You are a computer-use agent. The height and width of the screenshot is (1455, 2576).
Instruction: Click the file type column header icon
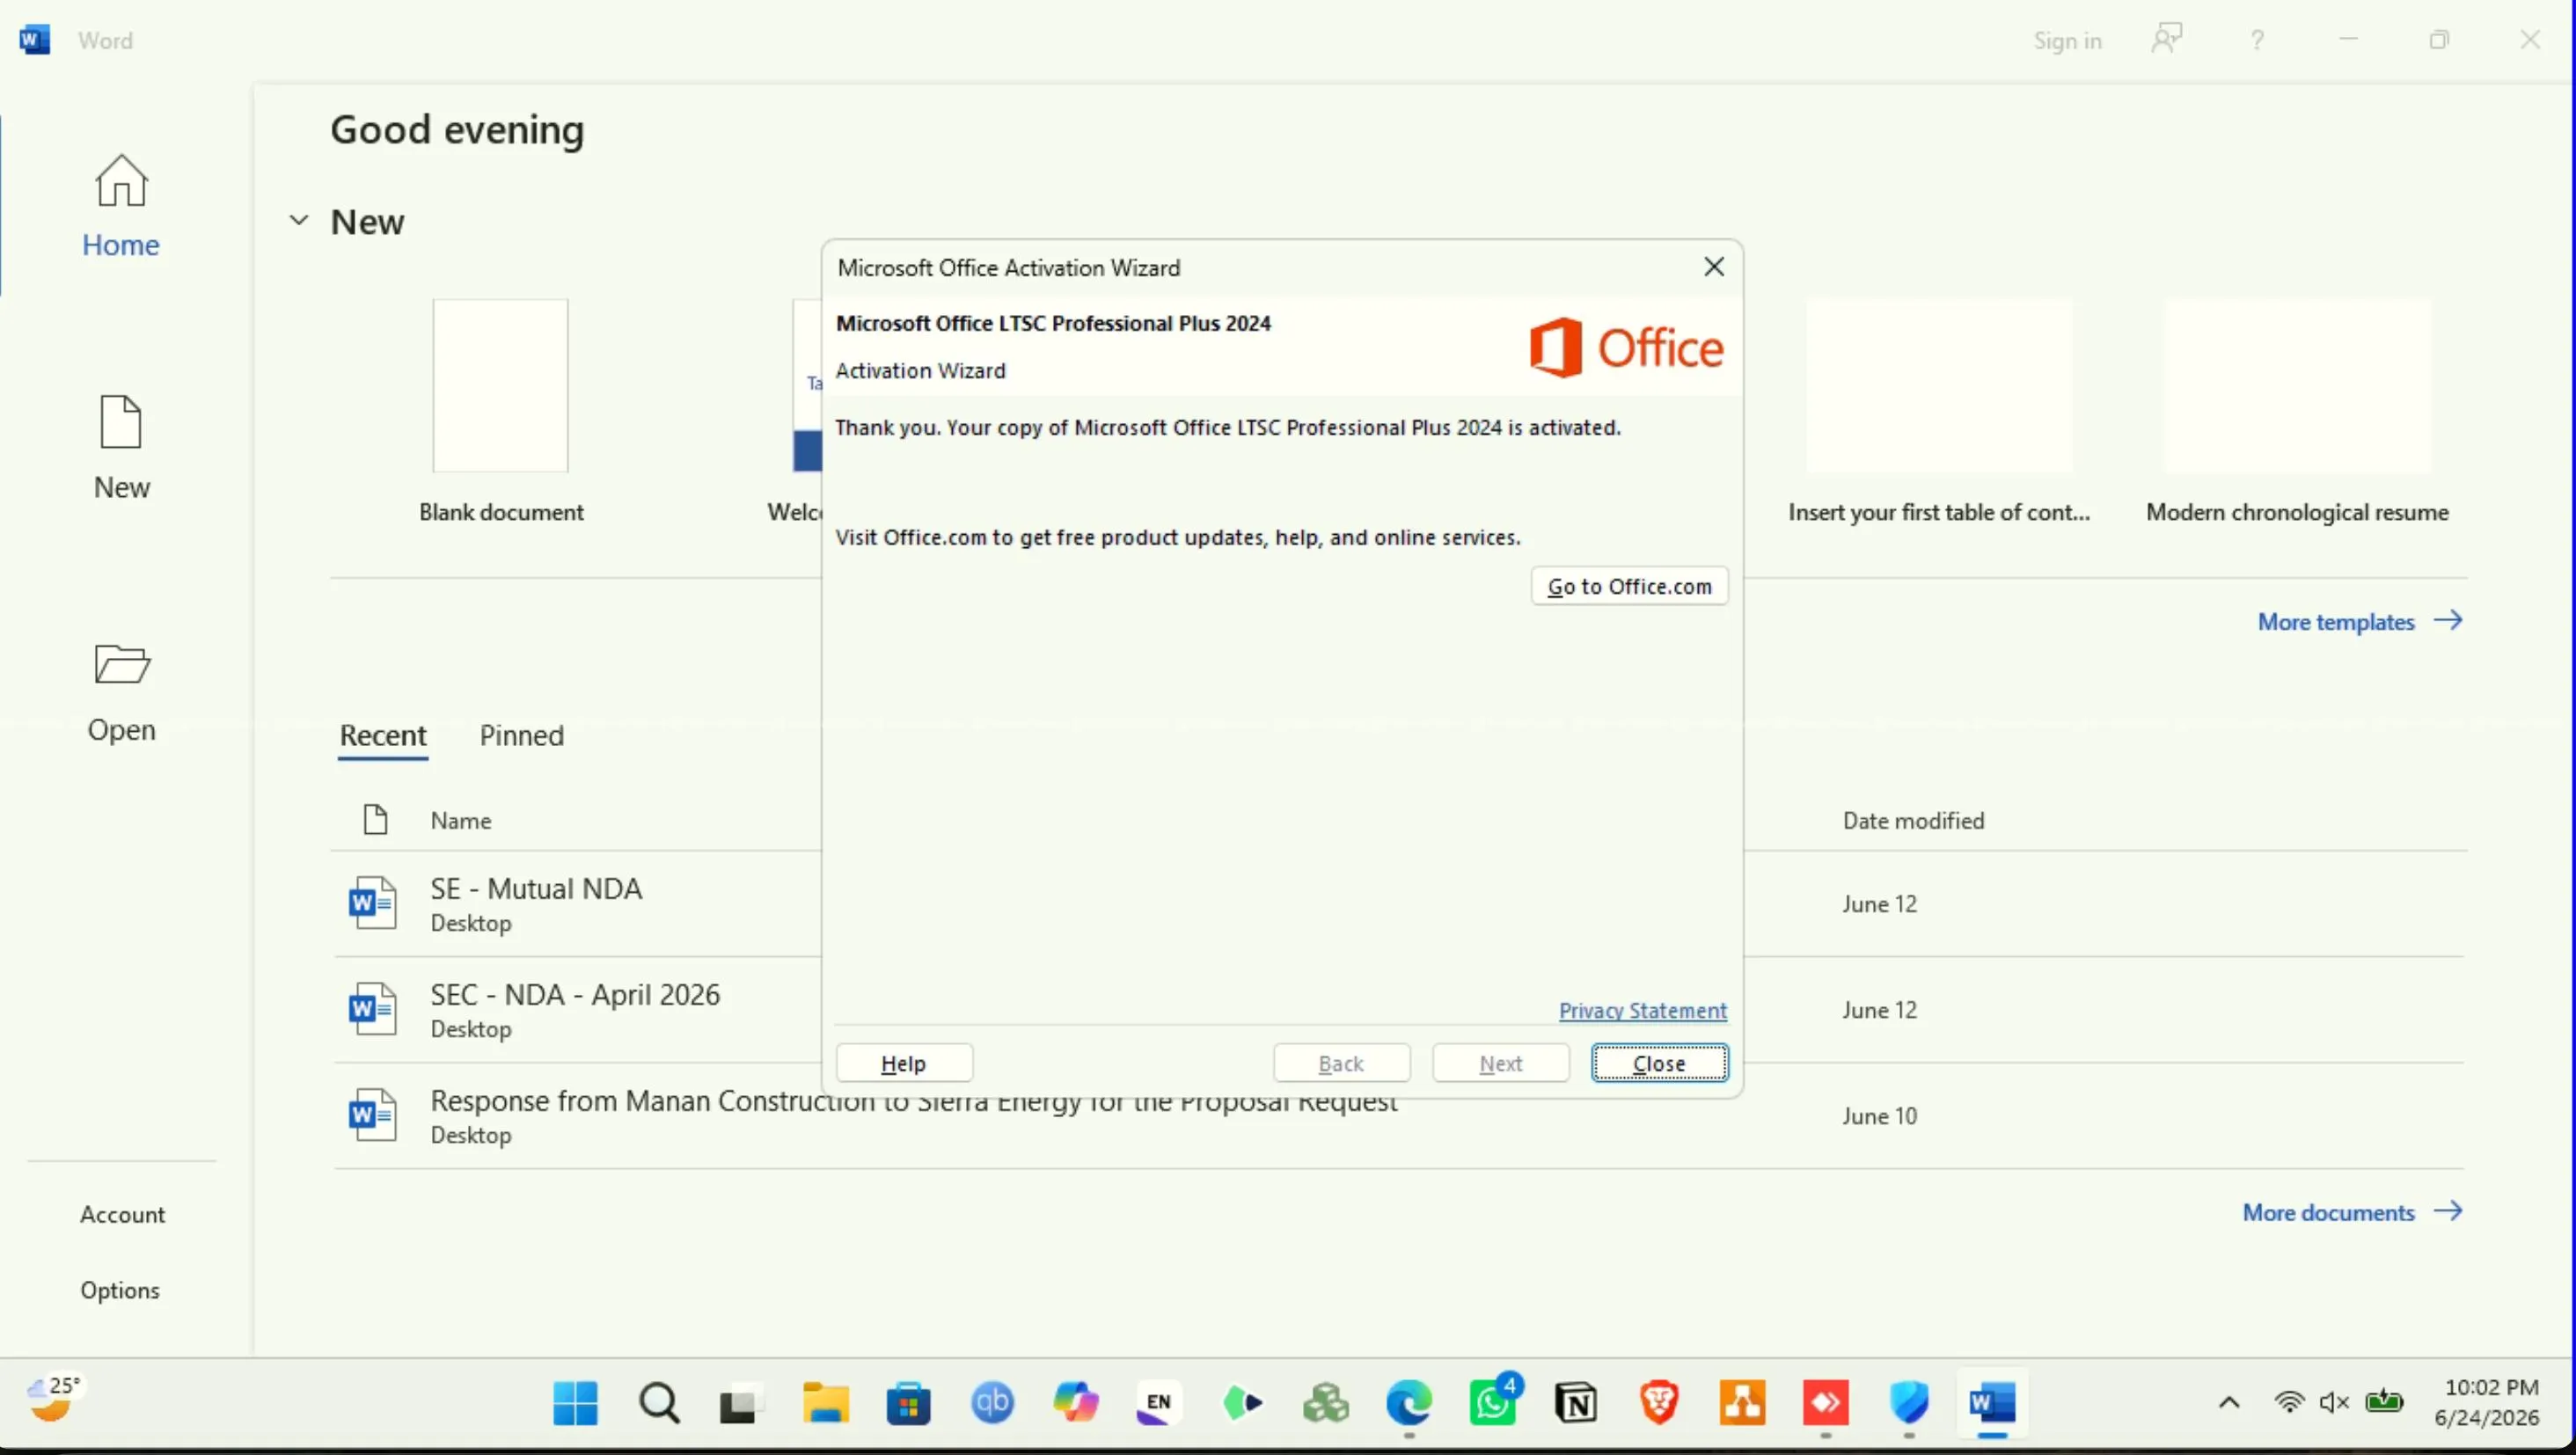[375, 820]
